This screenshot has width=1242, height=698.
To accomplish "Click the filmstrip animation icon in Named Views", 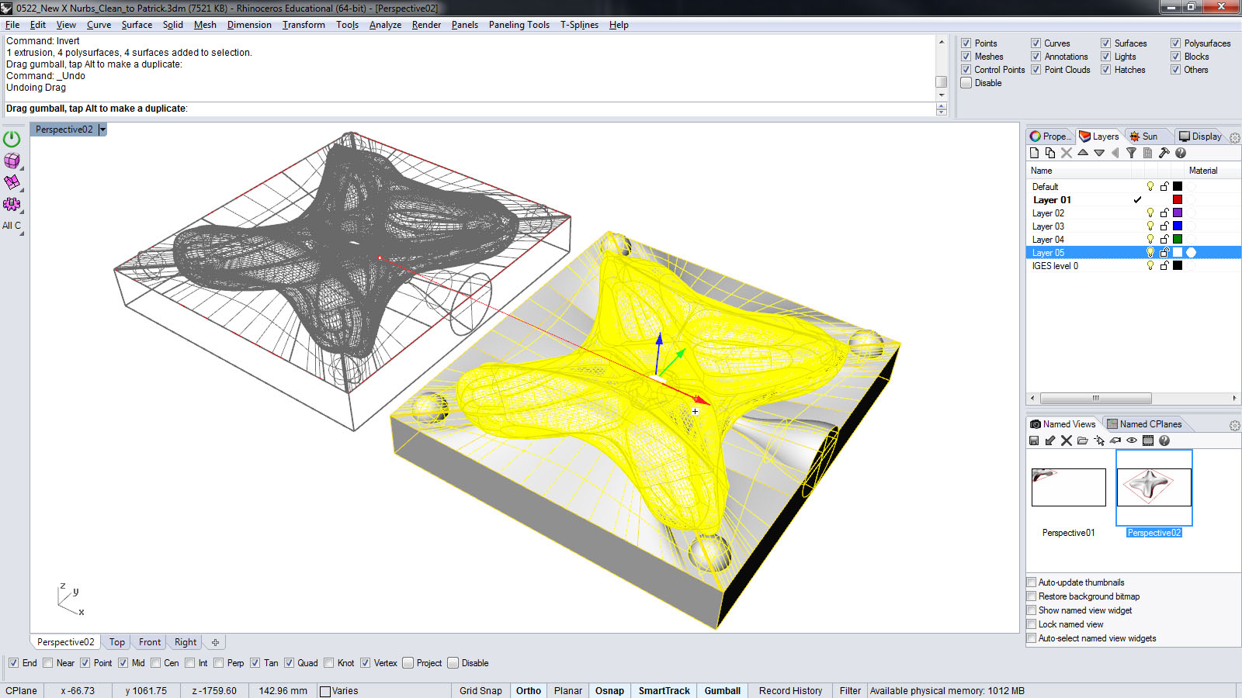I will tap(1148, 441).
